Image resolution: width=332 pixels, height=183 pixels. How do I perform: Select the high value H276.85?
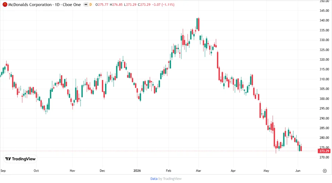116,5
